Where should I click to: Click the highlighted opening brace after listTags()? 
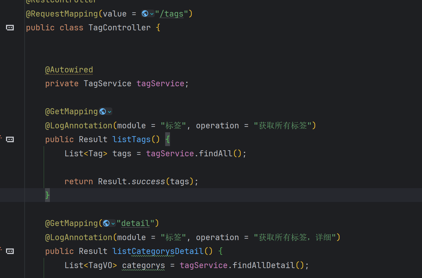click(x=168, y=139)
